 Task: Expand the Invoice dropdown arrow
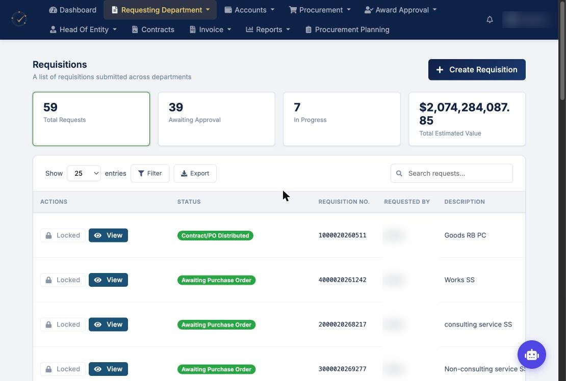click(x=229, y=30)
